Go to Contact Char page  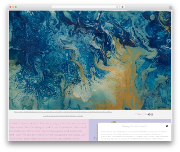point(75,115)
